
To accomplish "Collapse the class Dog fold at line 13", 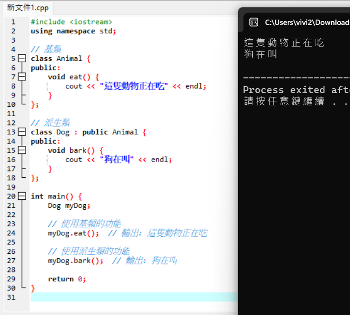I will click(22, 132).
